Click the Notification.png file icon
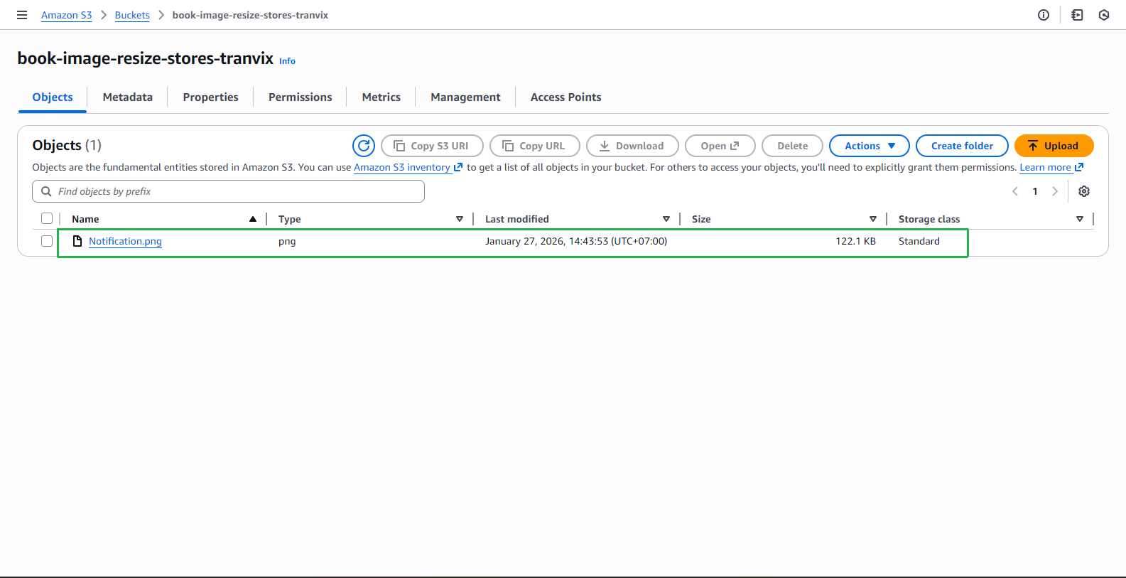 (x=77, y=241)
